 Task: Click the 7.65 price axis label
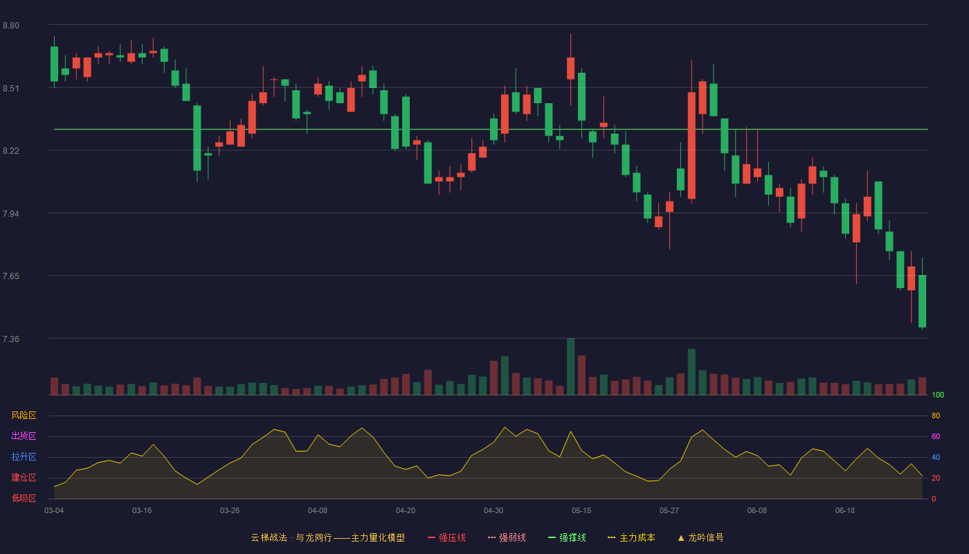click(x=11, y=276)
